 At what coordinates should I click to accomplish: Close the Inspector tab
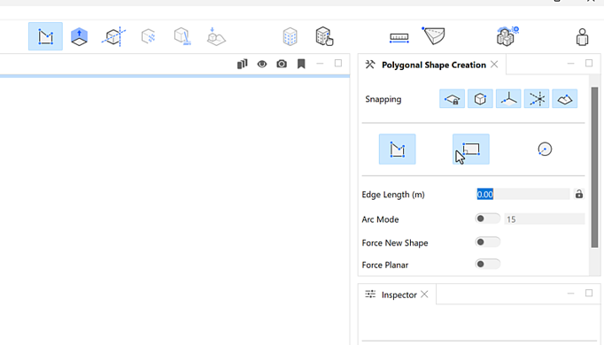click(424, 295)
